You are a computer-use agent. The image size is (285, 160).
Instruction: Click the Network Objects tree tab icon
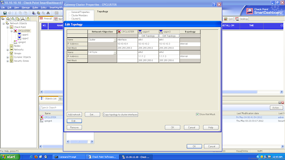(x=3, y=19)
